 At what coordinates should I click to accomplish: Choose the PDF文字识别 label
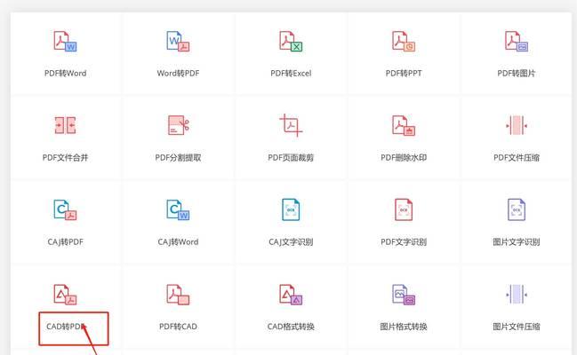click(x=404, y=241)
